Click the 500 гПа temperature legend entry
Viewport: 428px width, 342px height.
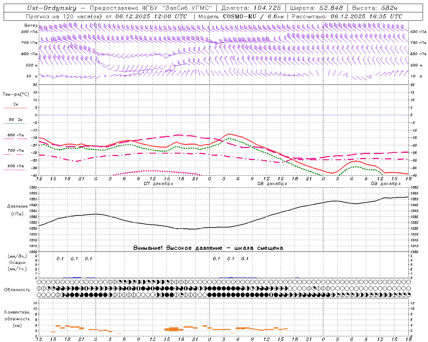pyautogui.click(x=16, y=166)
